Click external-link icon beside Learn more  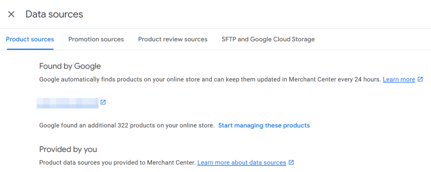pyautogui.click(x=420, y=79)
